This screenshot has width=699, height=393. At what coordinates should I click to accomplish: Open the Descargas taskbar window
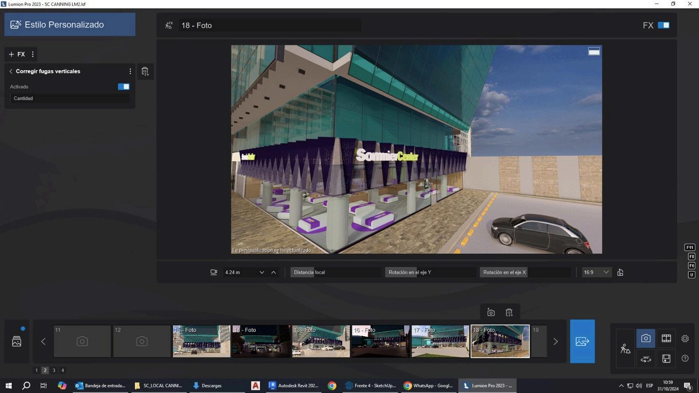[218, 386]
